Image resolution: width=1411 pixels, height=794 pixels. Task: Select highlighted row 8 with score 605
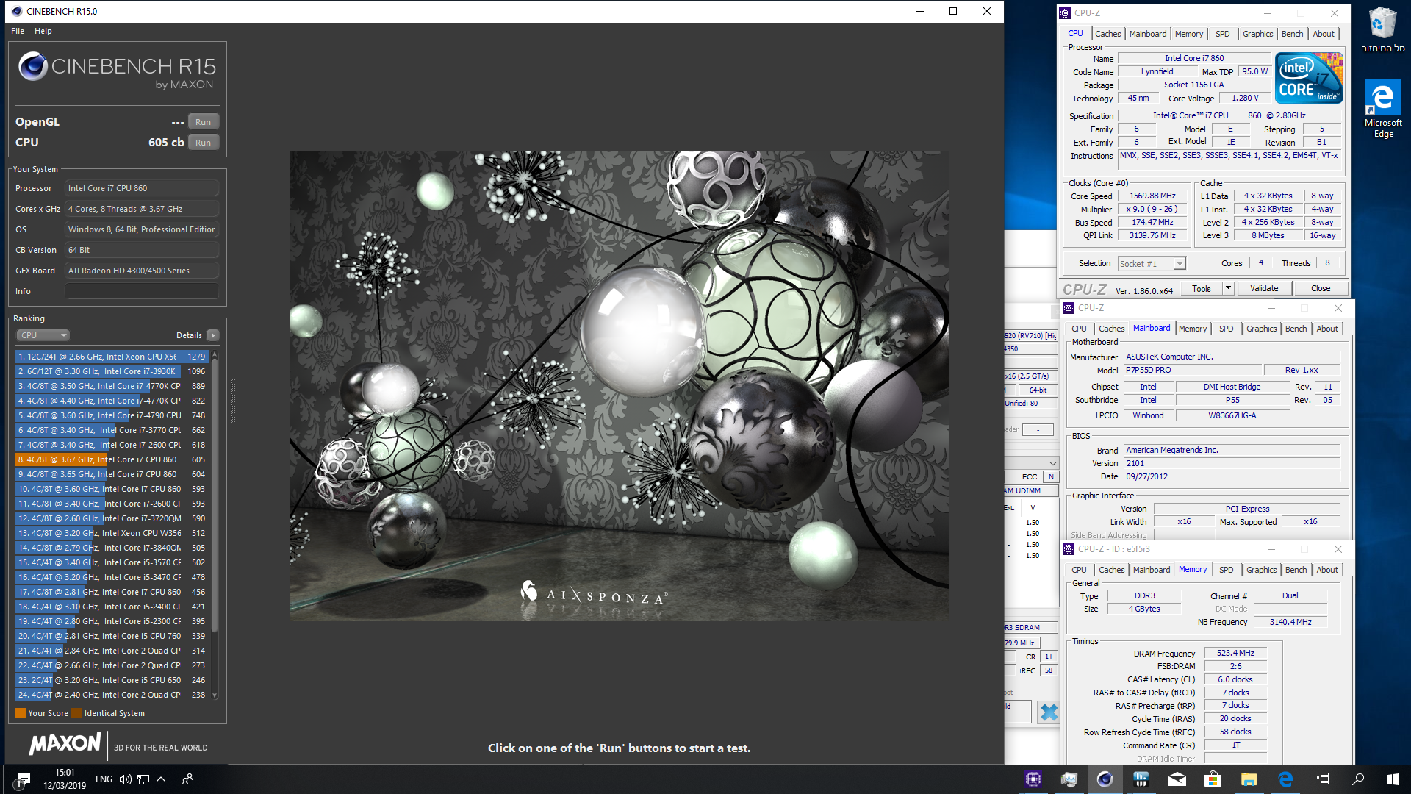coord(111,459)
